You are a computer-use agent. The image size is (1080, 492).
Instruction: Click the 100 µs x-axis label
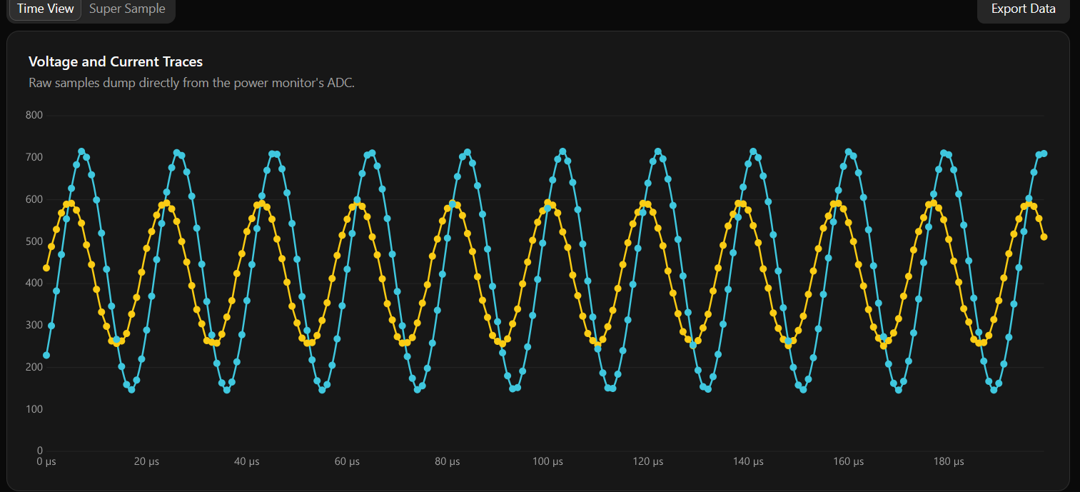pos(547,462)
